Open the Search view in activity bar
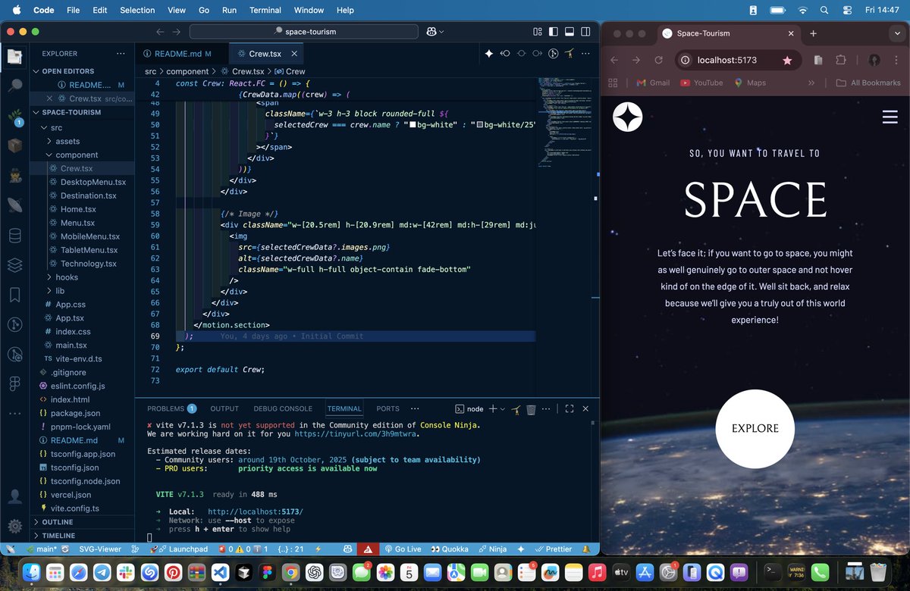The image size is (910, 591). coord(15,85)
